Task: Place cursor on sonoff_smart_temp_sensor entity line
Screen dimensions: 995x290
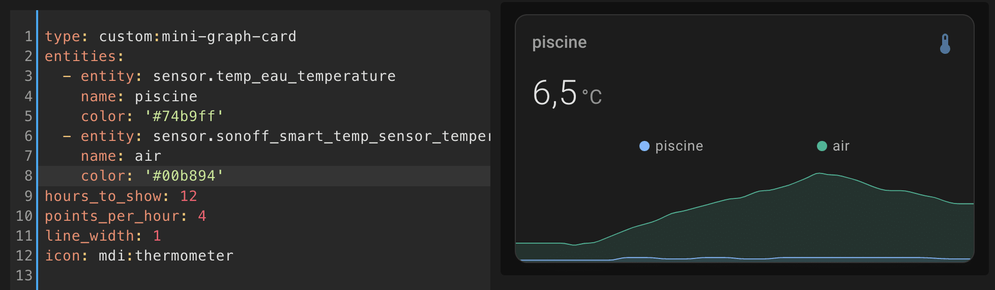Action: pos(265,136)
